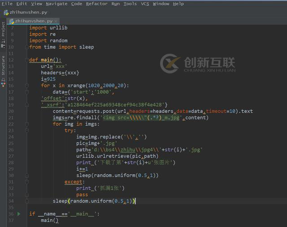Click the 'pass' statement
The width and height of the screenshot is (287, 227).
(x=82, y=195)
